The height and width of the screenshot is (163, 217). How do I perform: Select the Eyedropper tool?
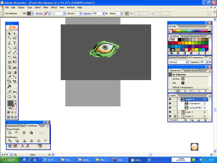(x=9, y=77)
